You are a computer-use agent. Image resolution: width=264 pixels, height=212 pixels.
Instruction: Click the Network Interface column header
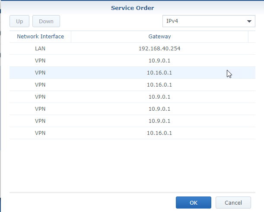(x=40, y=37)
